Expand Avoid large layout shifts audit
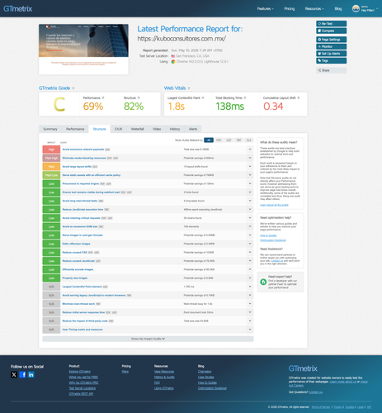The height and width of the screenshot is (413, 382). click(250, 167)
